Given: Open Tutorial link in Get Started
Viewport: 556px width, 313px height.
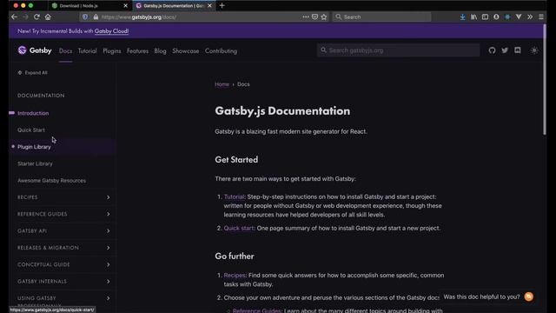Looking at the screenshot, I should tap(234, 197).
